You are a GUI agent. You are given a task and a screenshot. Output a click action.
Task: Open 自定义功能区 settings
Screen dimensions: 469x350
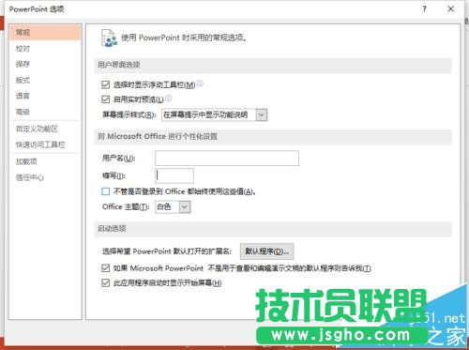tap(37, 129)
